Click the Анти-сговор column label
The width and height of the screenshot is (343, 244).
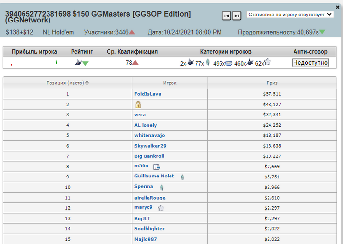(310, 52)
